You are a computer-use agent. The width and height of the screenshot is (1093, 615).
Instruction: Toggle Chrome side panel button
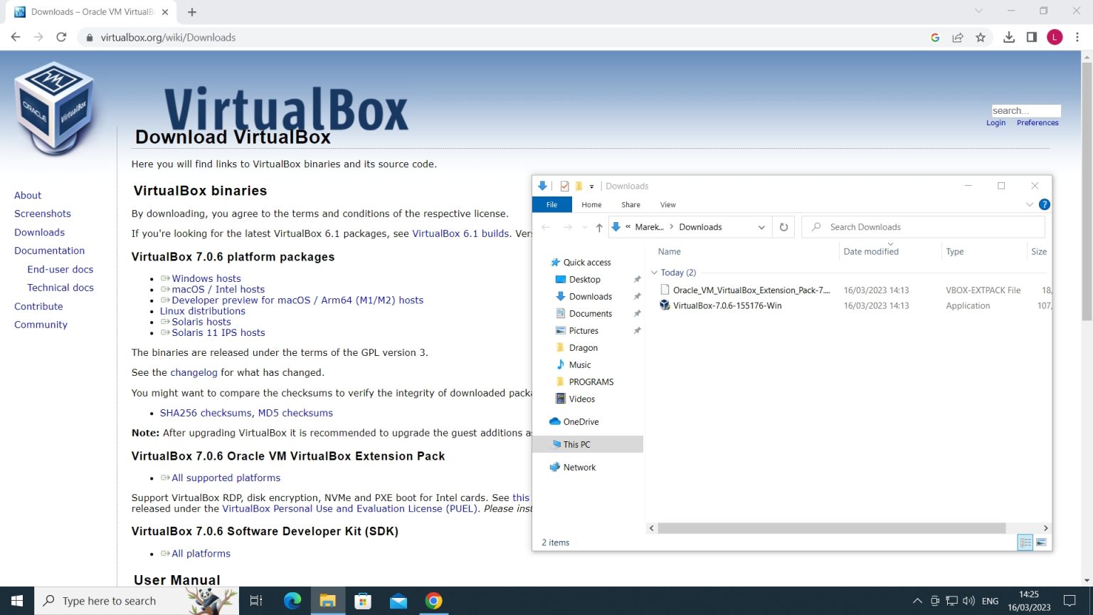[x=1031, y=38]
